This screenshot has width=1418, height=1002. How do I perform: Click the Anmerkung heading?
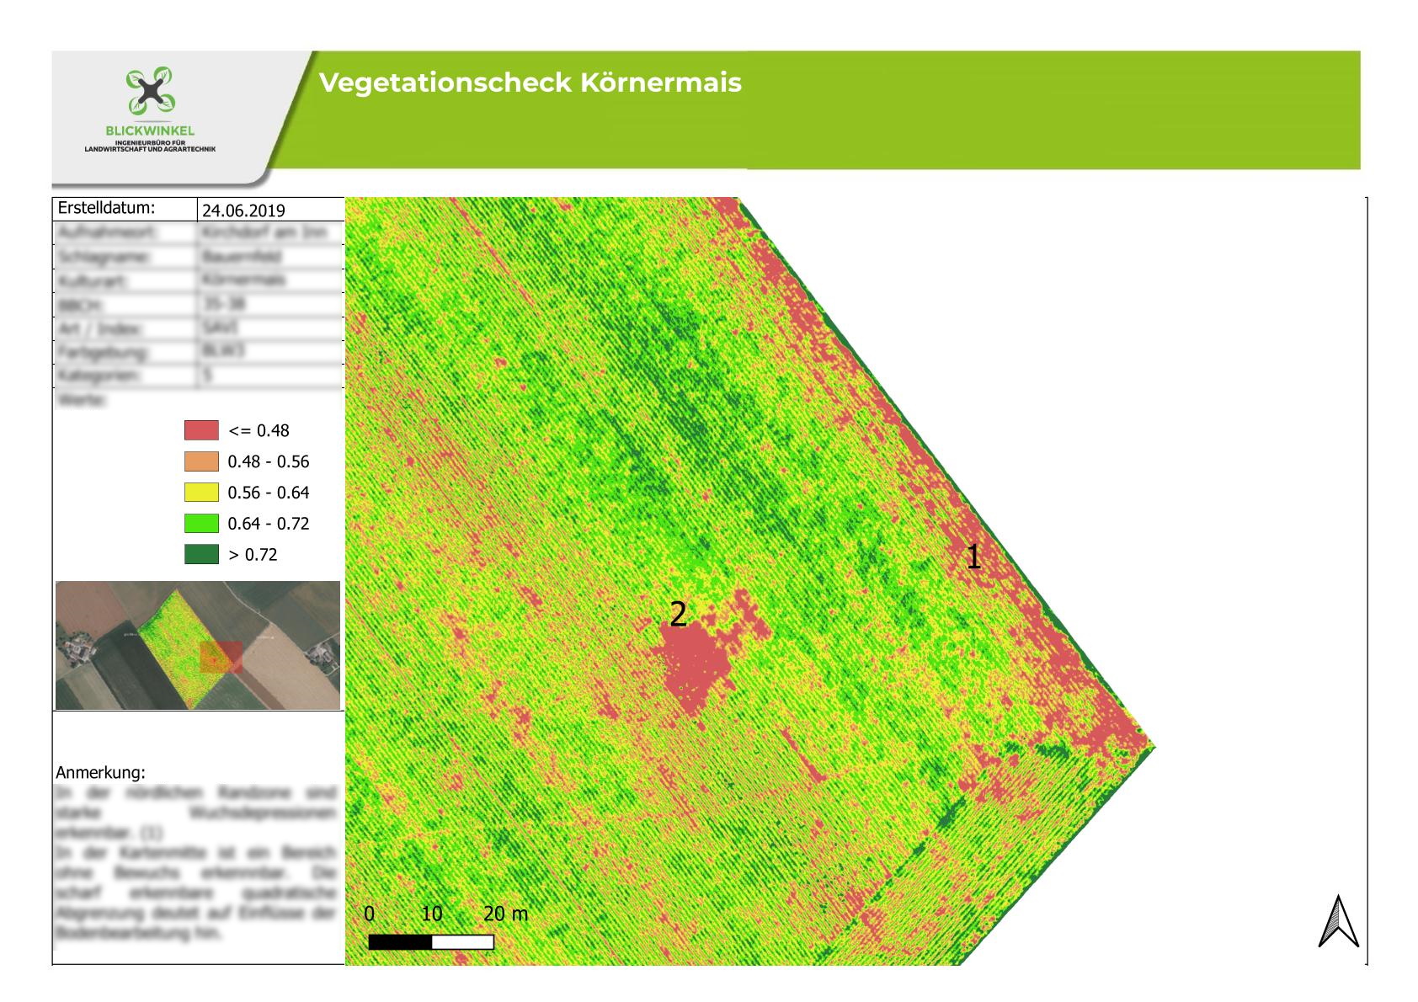tap(100, 772)
